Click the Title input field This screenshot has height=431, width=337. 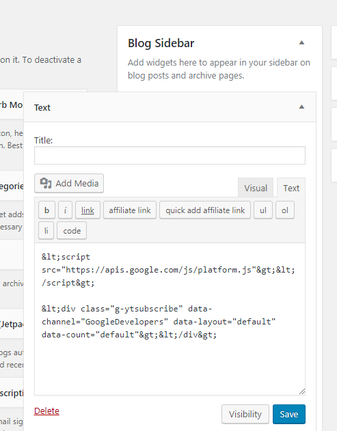(x=170, y=156)
